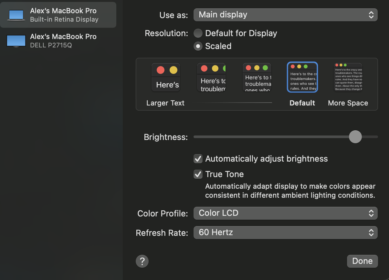Open help with the question mark button

click(x=142, y=261)
